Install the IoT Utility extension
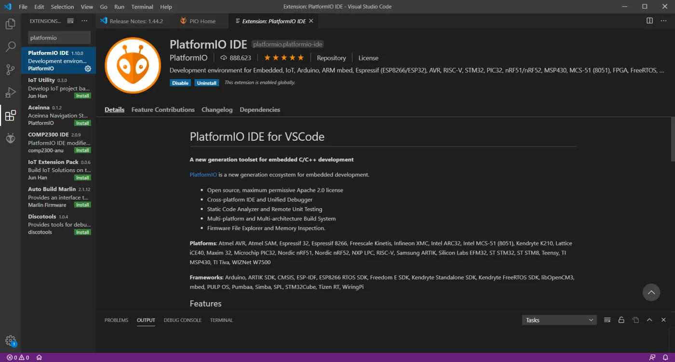This screenshot has height=362, width=675. (x=82, y=96)
